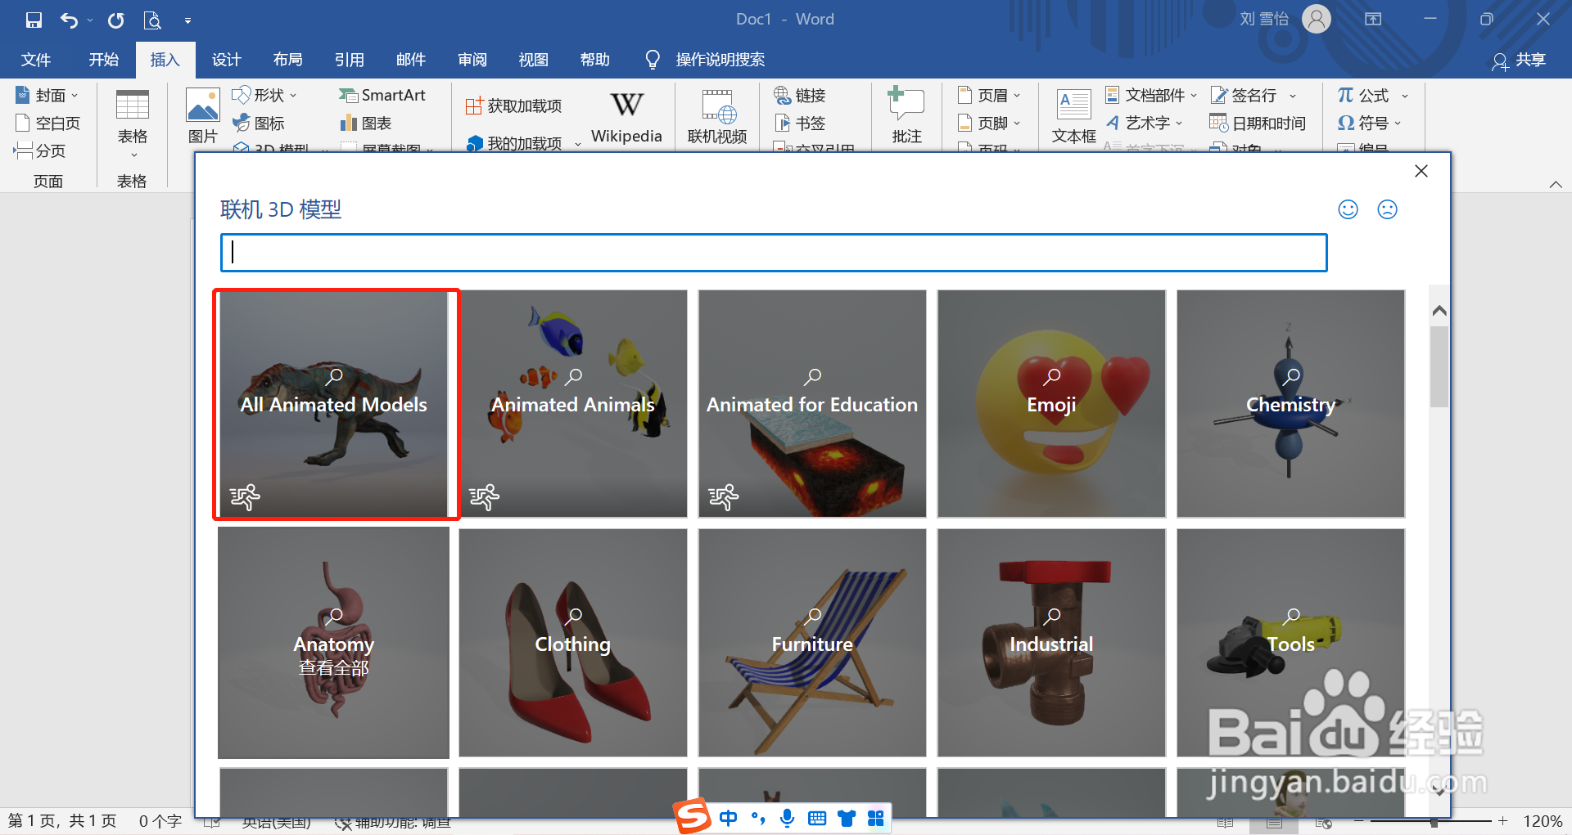The width and height of the screenshot is (1572, 835).
Task: Click the frown feedback icon
Action: pos(1387,209)
